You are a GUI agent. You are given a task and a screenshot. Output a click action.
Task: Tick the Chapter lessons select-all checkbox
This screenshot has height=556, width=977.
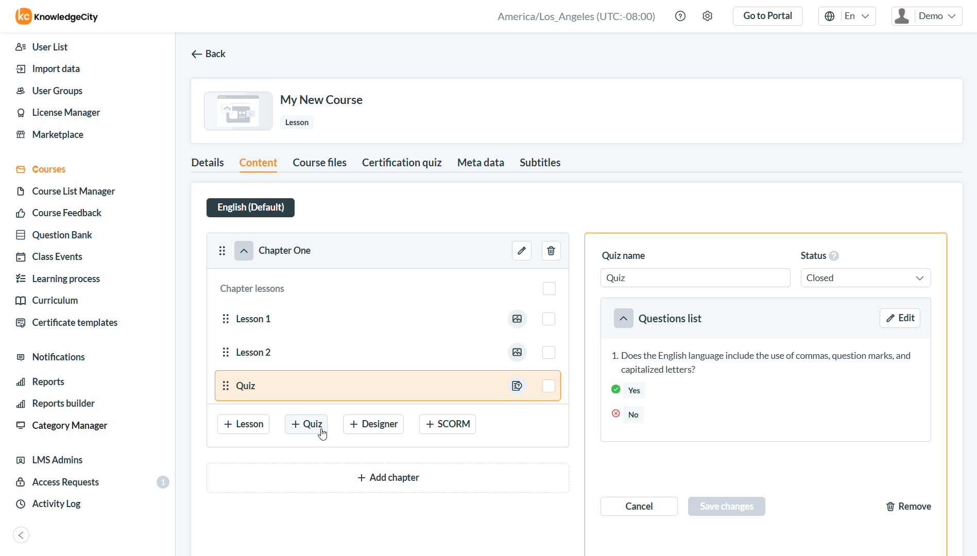click(x=549, y=289)
